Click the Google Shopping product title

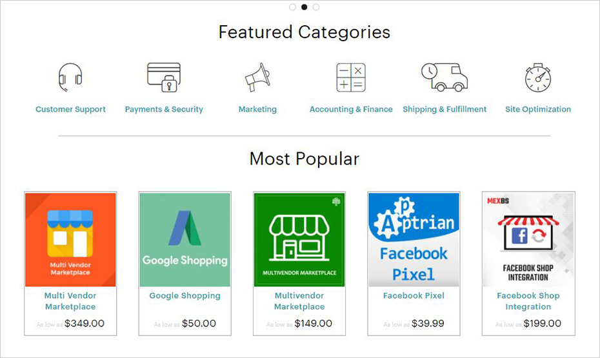[x=185, y=296]
